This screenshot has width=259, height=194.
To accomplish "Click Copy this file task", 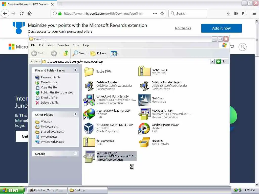I will 49,87.
